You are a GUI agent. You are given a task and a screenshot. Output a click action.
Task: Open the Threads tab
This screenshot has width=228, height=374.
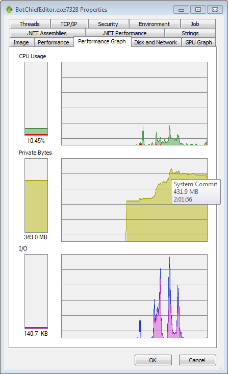[30, 24]
